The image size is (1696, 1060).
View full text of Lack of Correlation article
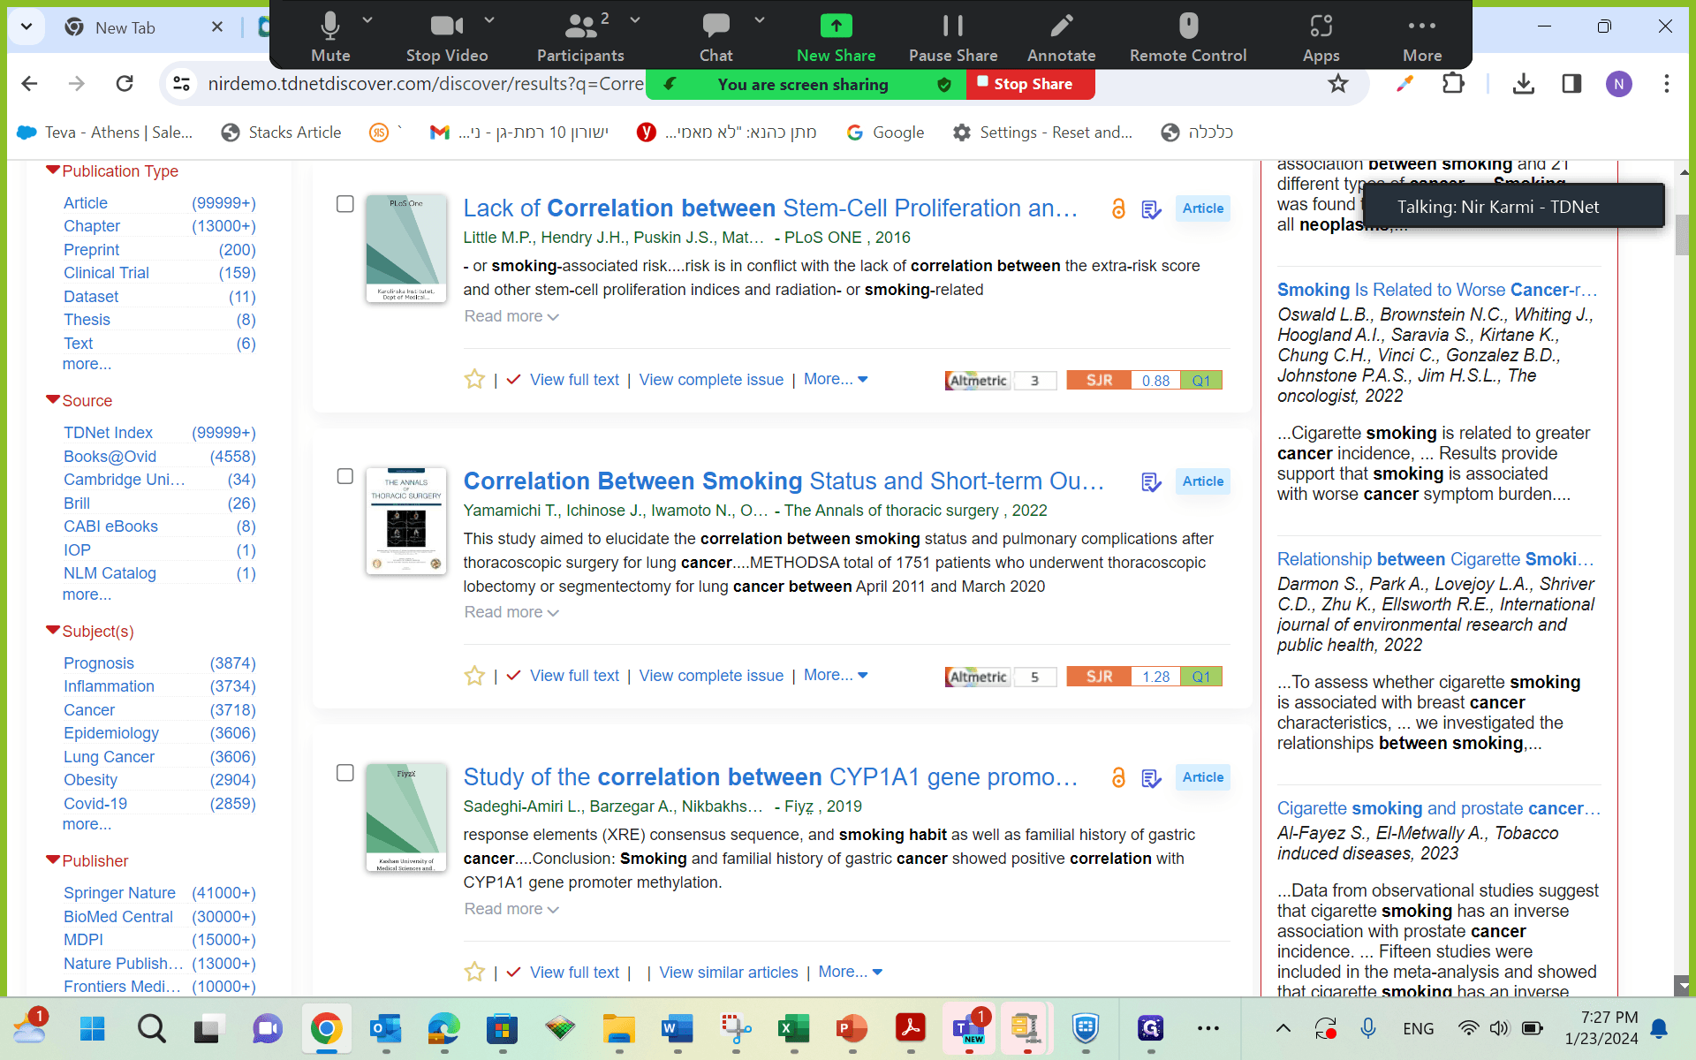pyautogui.click(x=574, y=380)
